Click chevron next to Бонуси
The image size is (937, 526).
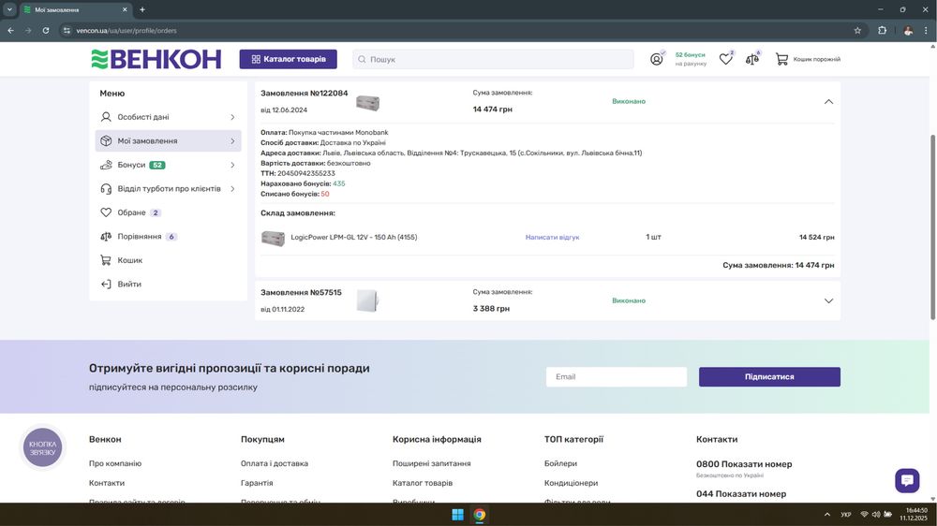tap(232, 165)
